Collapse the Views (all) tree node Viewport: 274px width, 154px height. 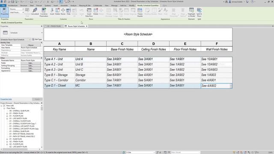tap(1, 106)
